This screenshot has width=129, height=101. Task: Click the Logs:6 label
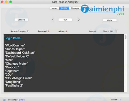[92, 31]
